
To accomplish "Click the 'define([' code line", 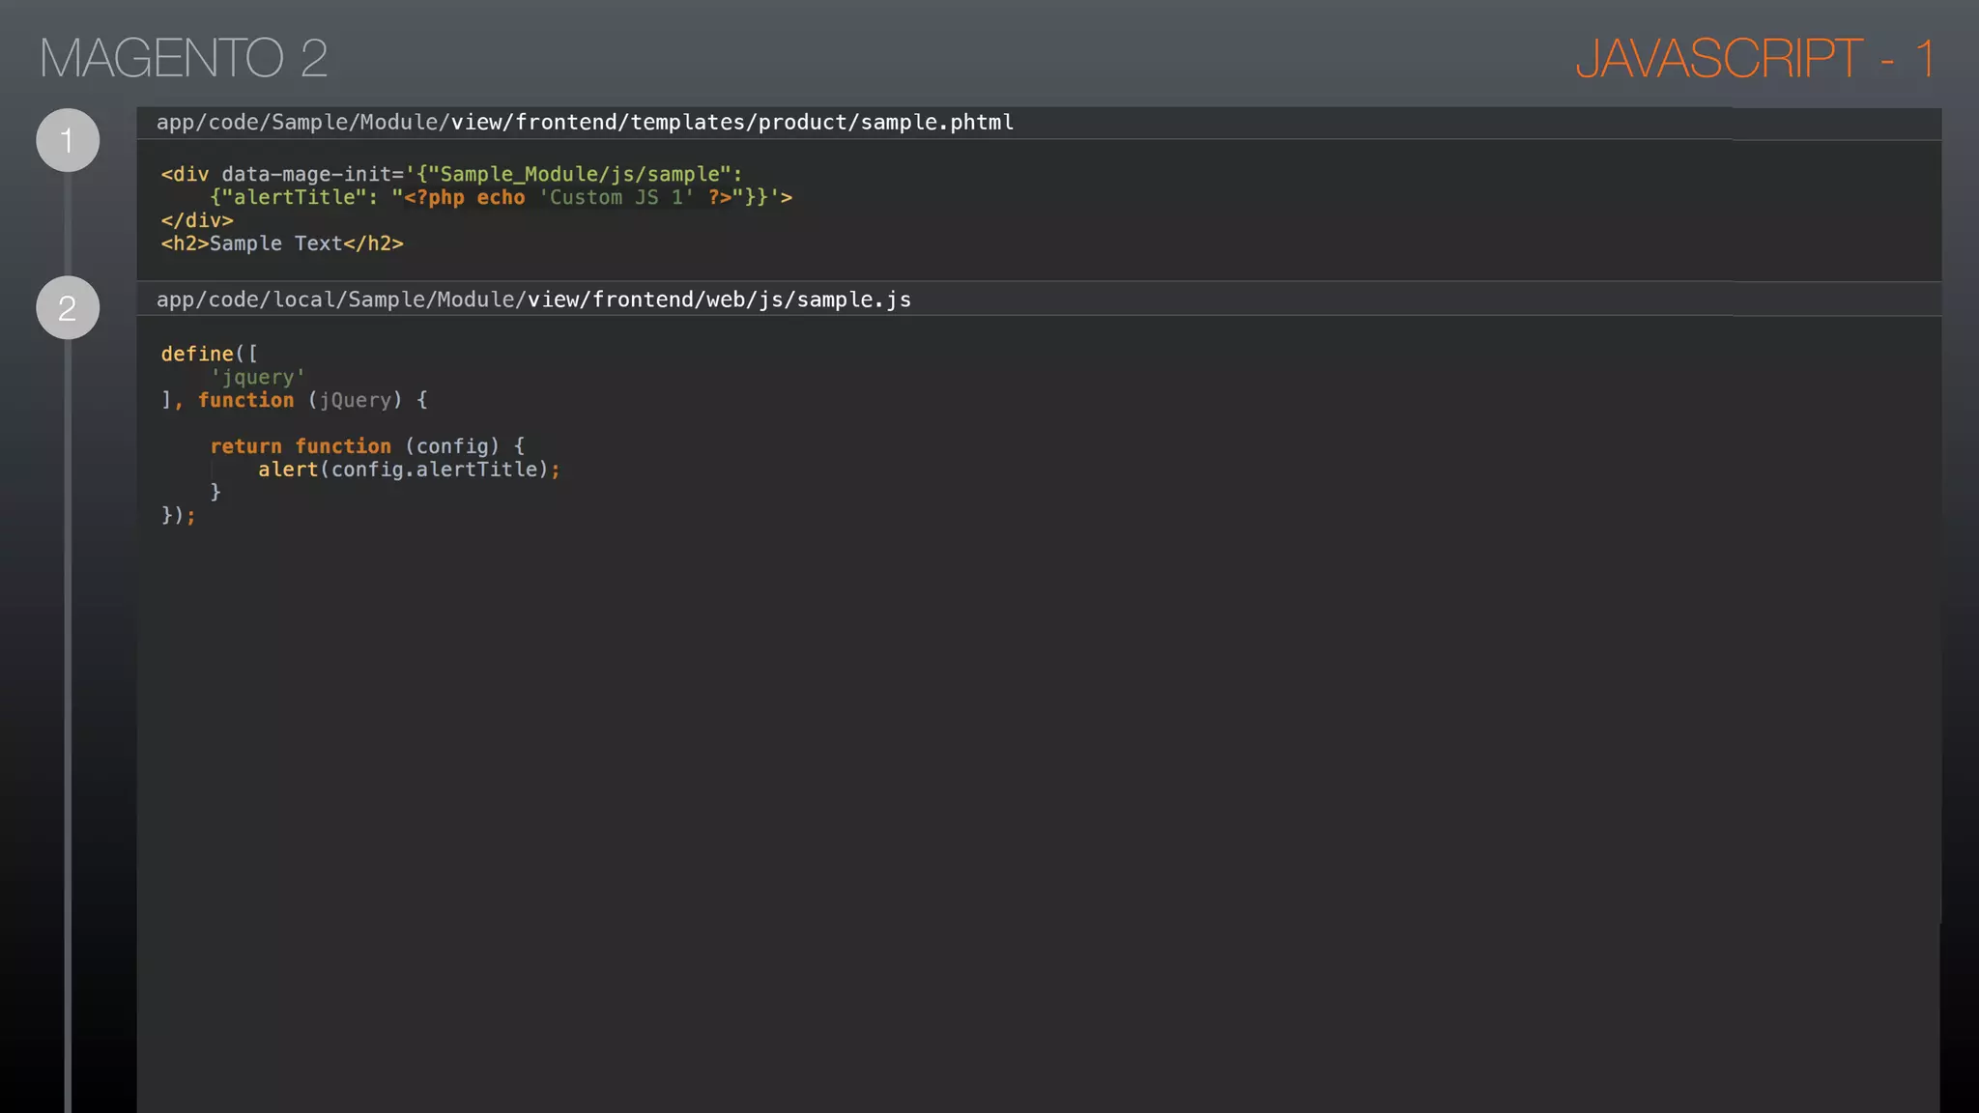I will point(210,354).
